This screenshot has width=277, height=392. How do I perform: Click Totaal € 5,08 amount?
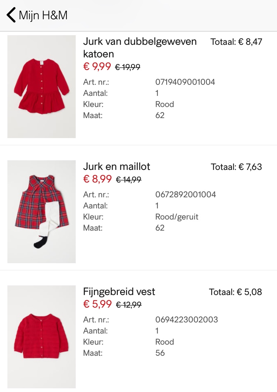click(235, 292)
